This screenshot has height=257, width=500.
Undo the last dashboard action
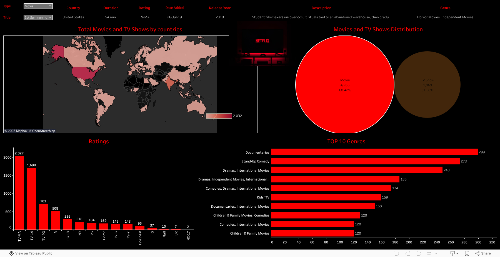click(397, 253)
